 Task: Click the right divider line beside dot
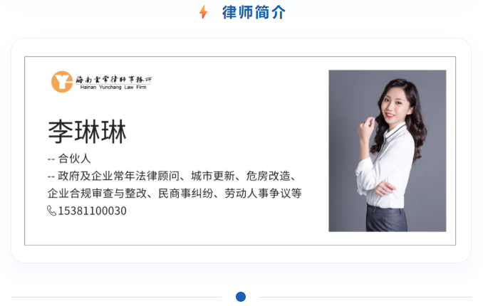[365, 297]
